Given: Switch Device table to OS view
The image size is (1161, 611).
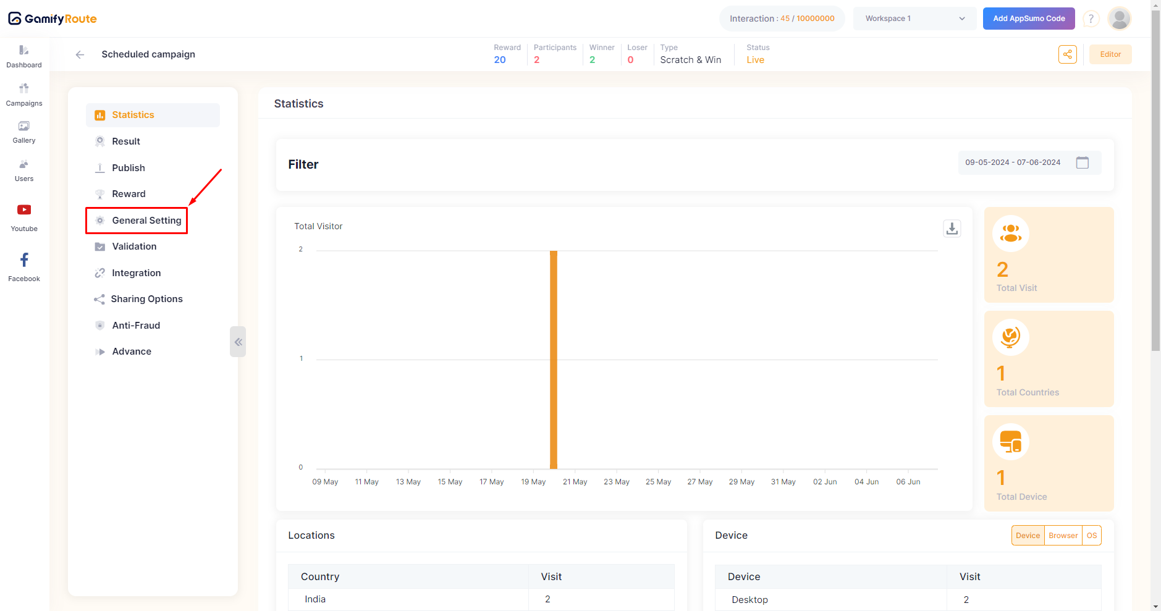Looking at the screenshot, I should click(x=1091, y=536).
